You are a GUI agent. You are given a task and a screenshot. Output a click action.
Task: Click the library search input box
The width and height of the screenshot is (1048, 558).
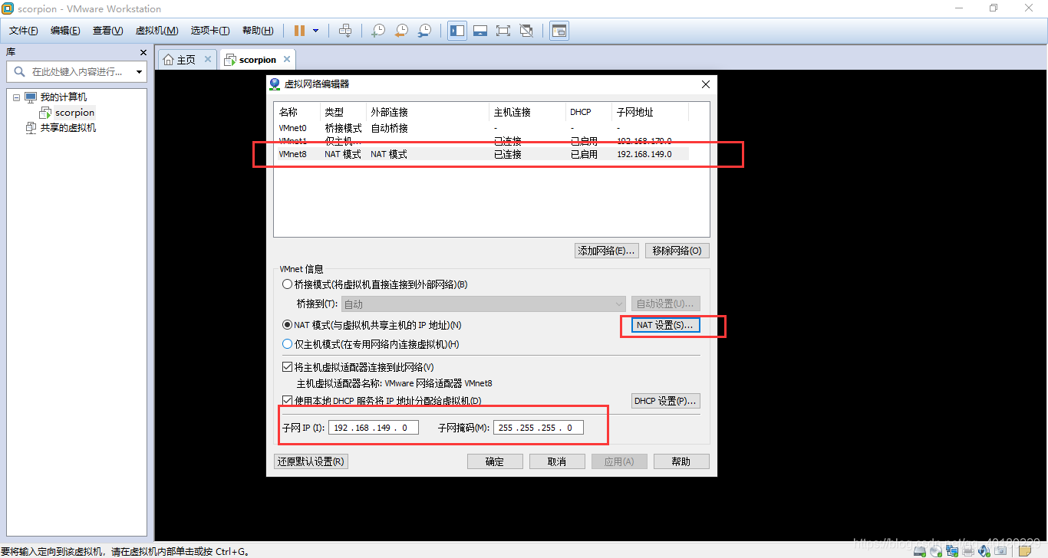[77, 71]
